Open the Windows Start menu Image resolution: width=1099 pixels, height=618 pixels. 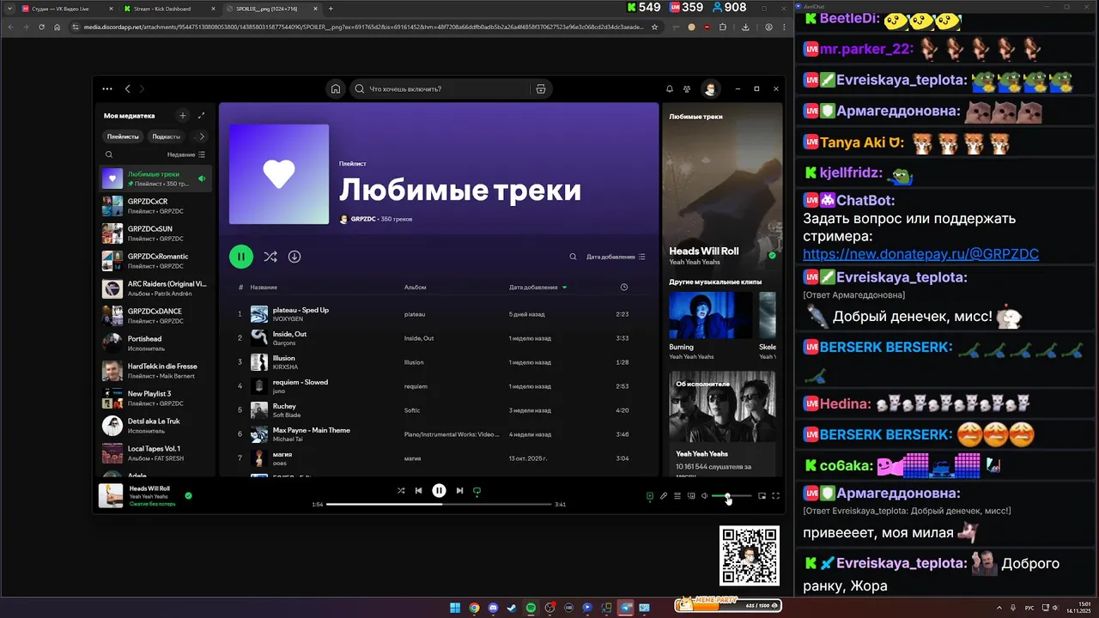click(x=455, y=608)
